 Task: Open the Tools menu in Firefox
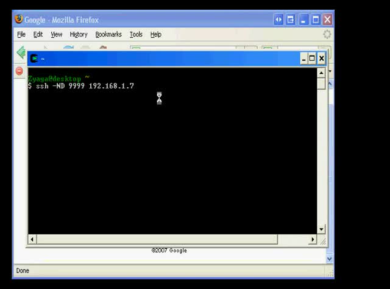click(x=136, y=34)
